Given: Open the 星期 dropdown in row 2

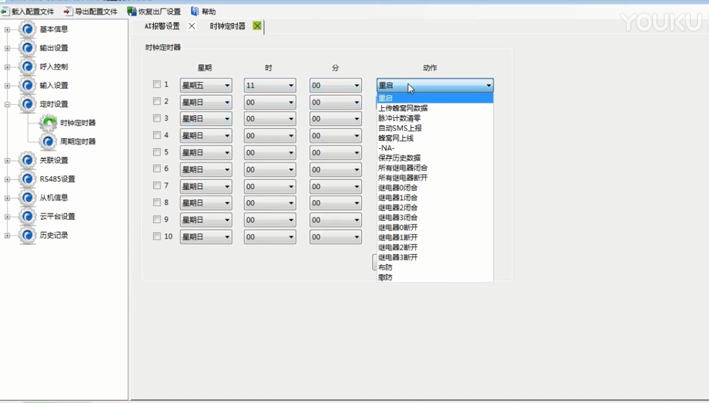Looking at the screenshot, I should pos(205,102).
